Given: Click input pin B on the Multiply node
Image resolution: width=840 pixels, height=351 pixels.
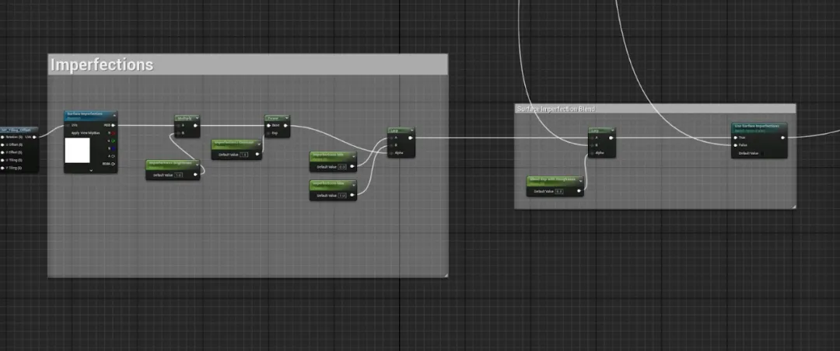Looking at the screenshot, I should tap(178, 133).
